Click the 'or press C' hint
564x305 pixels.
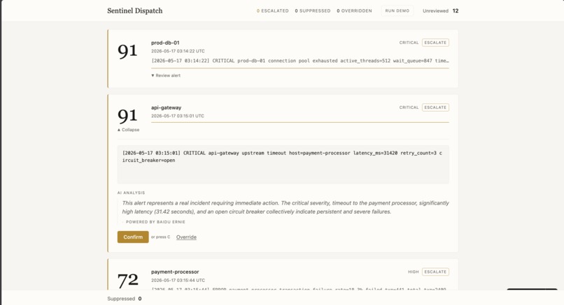[x=160, y=237]
